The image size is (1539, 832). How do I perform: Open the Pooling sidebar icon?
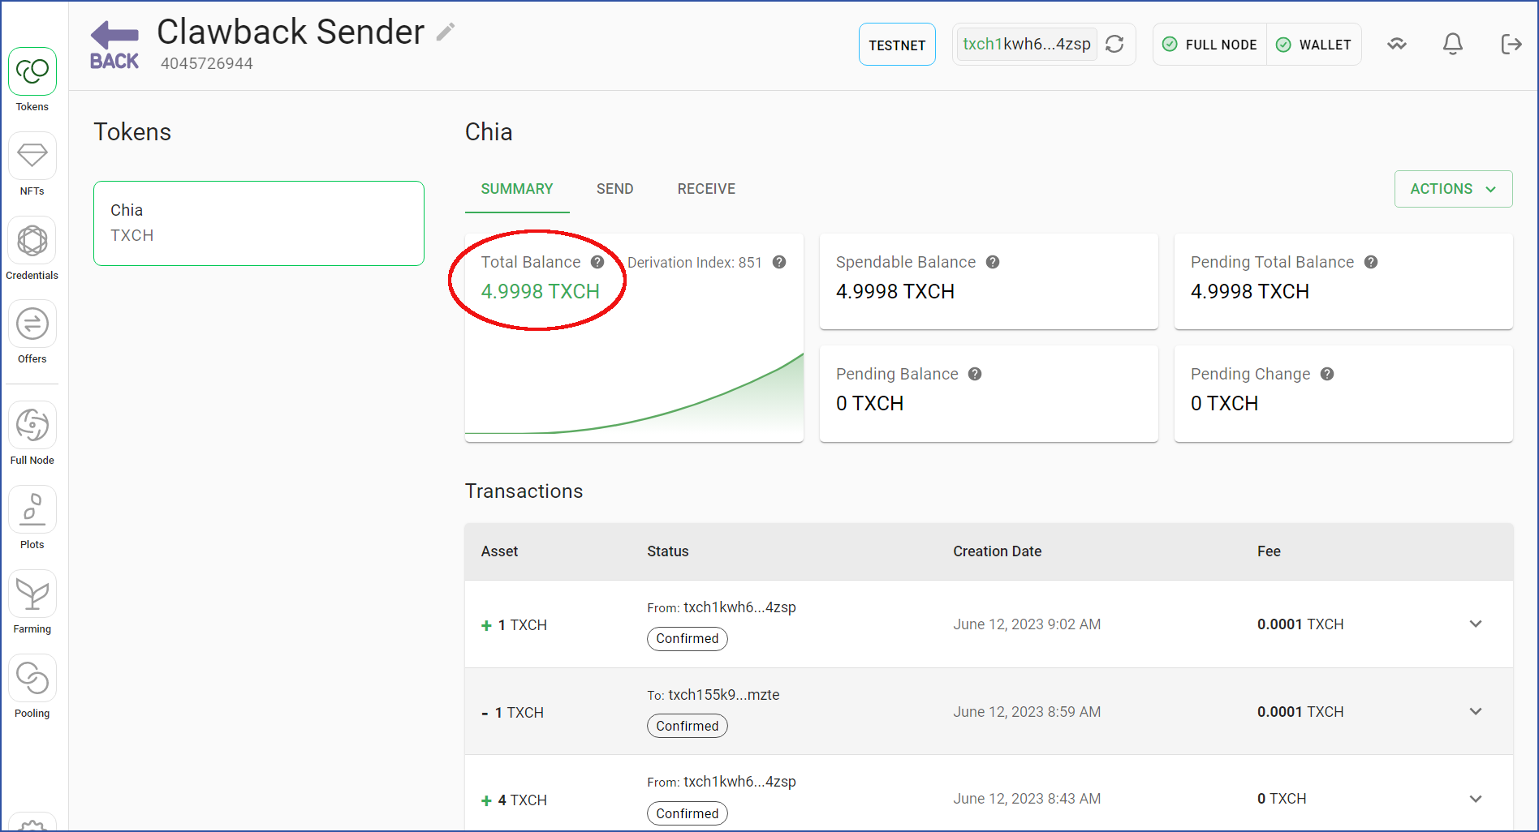coord(32,687)
